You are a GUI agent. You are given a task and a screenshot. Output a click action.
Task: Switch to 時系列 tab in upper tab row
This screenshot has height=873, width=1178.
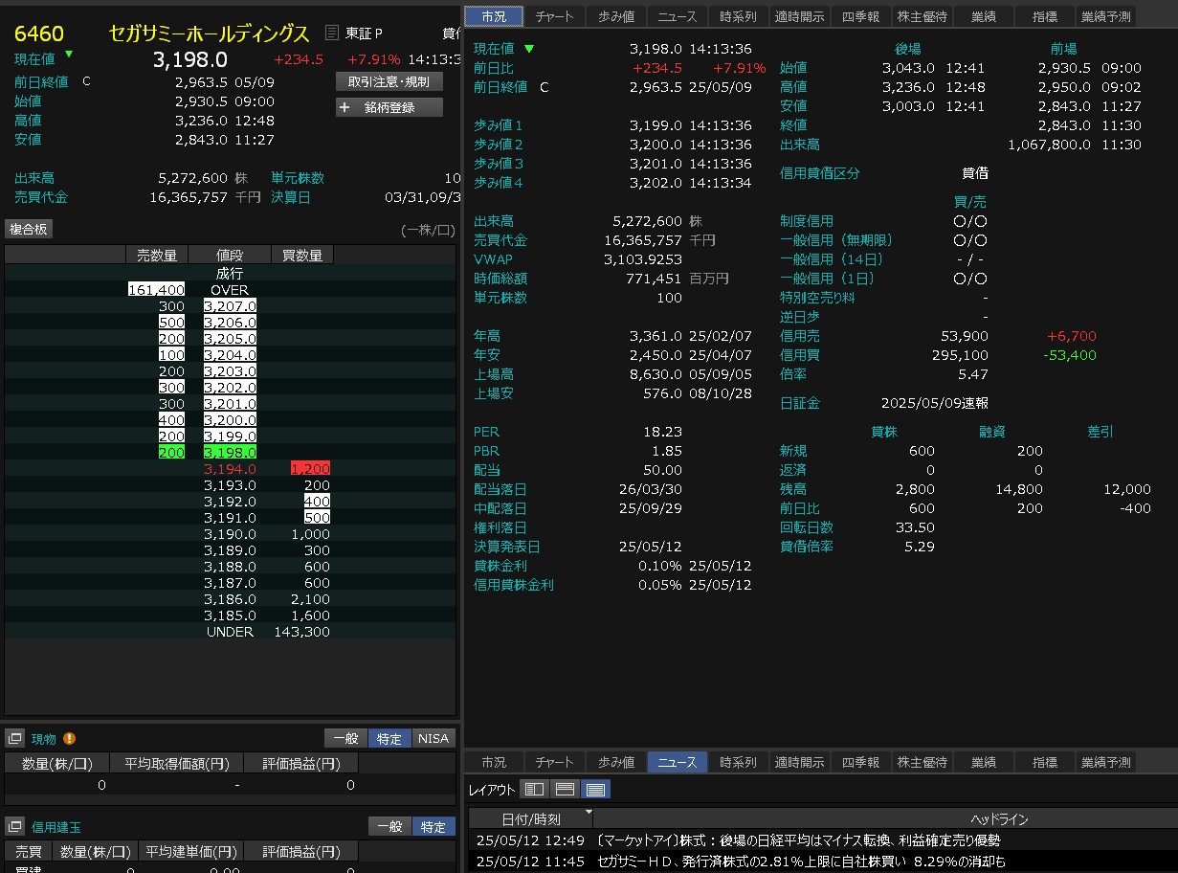(738, 16)
